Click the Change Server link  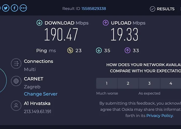pos(41,94)
